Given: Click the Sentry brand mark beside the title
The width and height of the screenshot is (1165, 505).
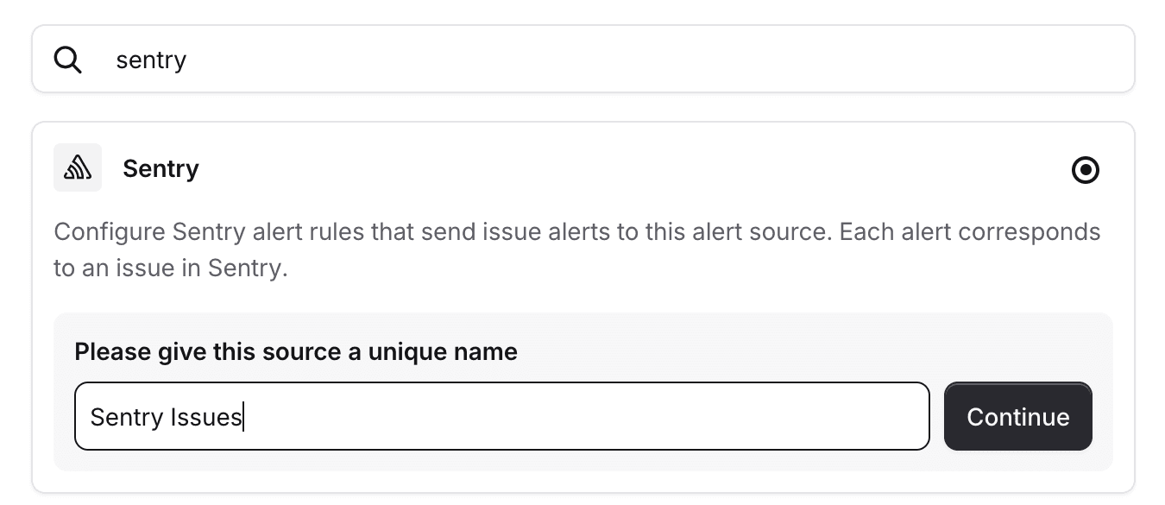Looking at the screenshot, I should pos(77,167).
